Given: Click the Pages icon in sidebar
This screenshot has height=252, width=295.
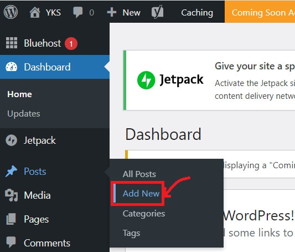Looking at the screenshot, I should click(x=11, y=219).
